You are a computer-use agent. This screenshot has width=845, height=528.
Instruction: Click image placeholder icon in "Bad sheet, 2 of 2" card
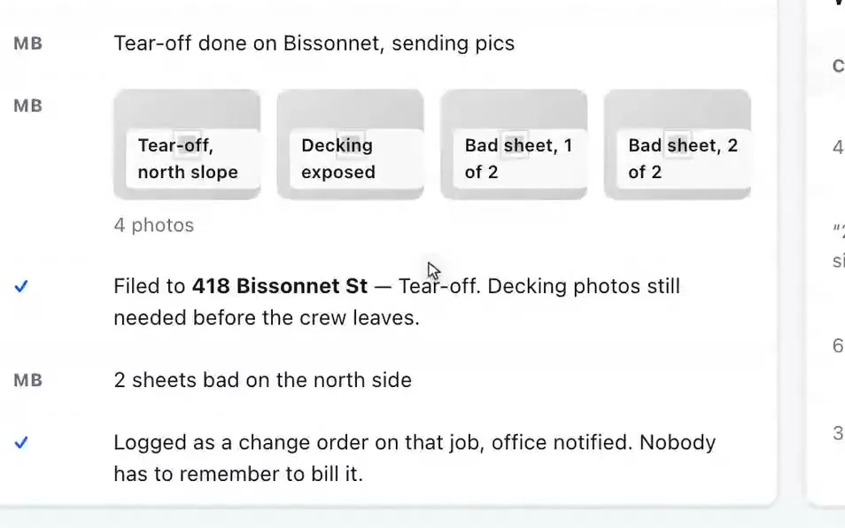[x=678, y=144]
